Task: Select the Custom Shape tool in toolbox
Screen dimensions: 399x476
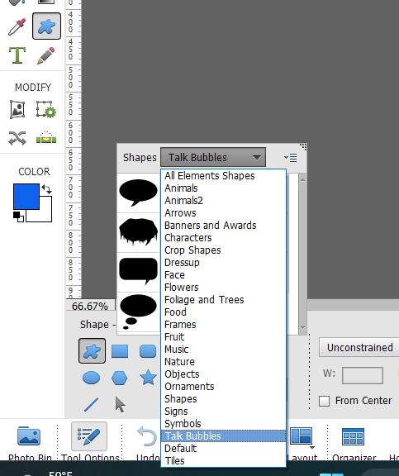Action: coord(46,26)
